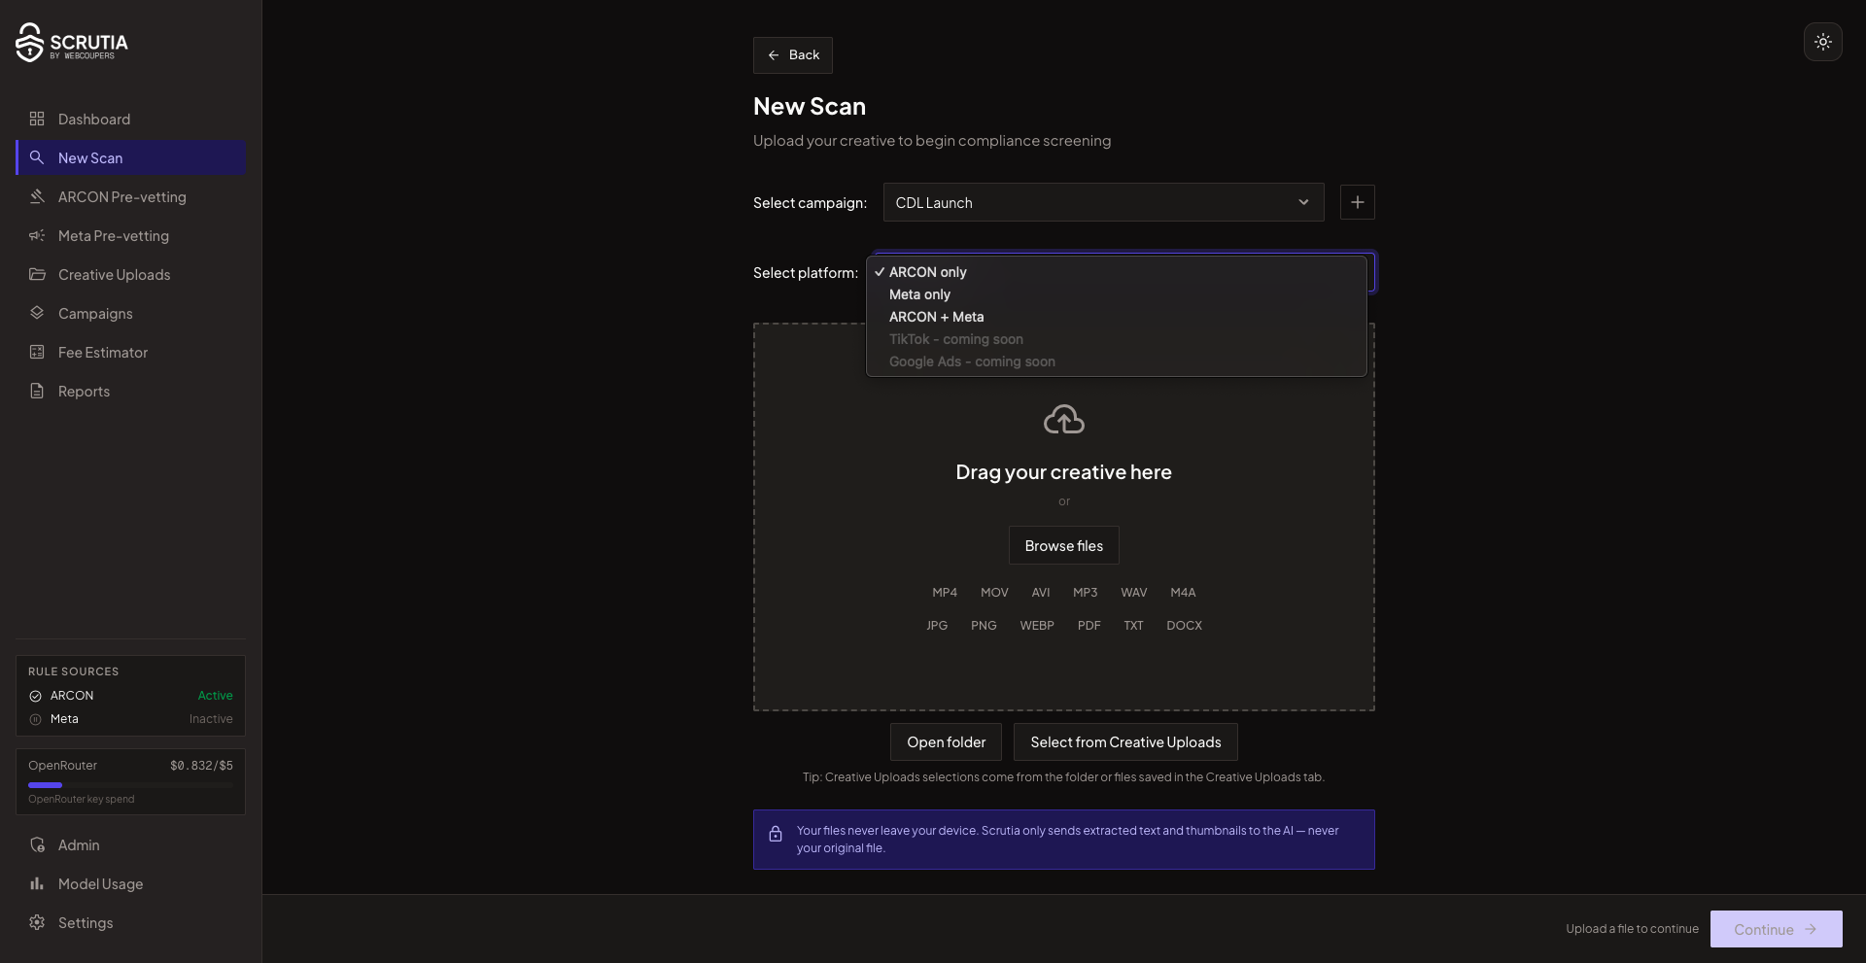
Task: Click the ARCON Pre-vetting gavel icon
Action: coord(37,196)
